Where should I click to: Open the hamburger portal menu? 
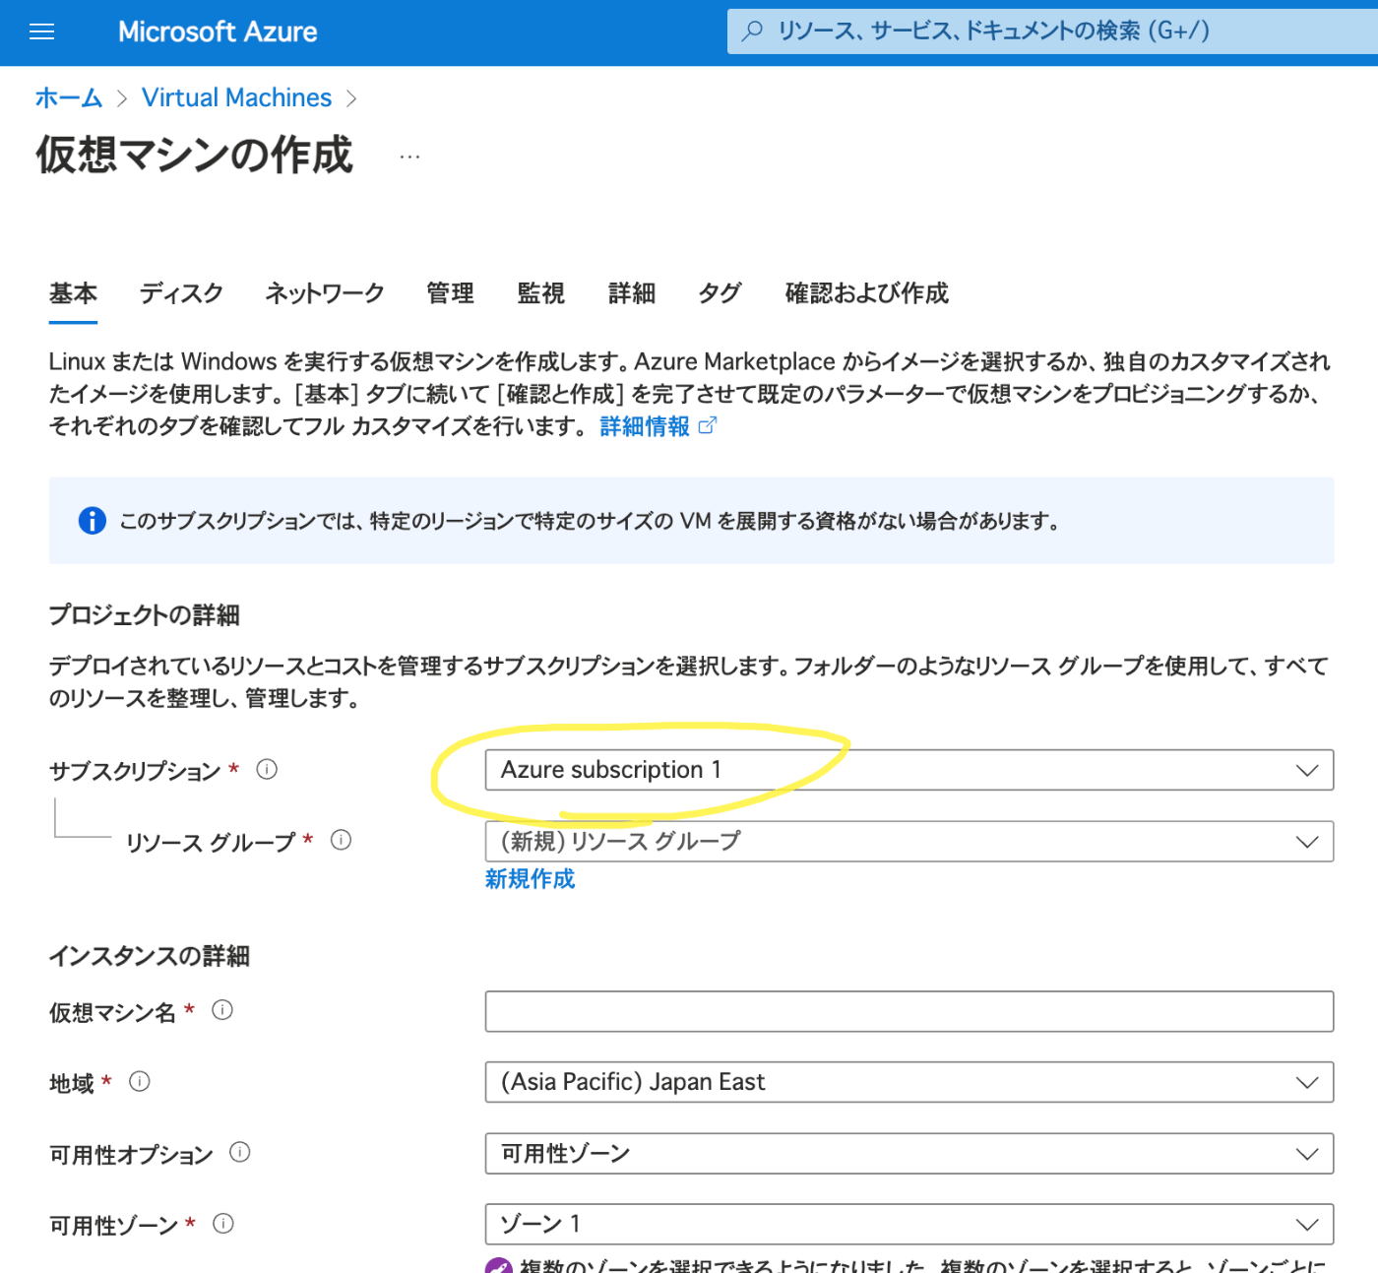pos(41,32)
